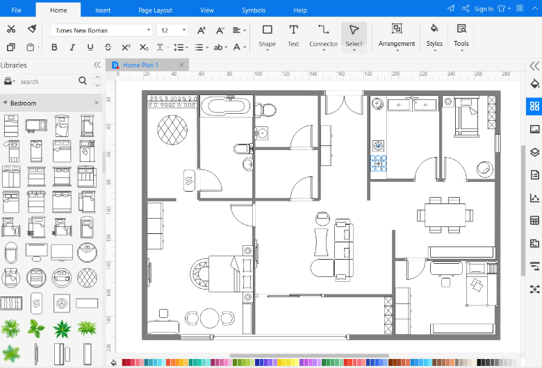Viewport: 542px width, 368px height.
Task: Close the Home Plan 1 tab
Action: click(x=181, y=65)
